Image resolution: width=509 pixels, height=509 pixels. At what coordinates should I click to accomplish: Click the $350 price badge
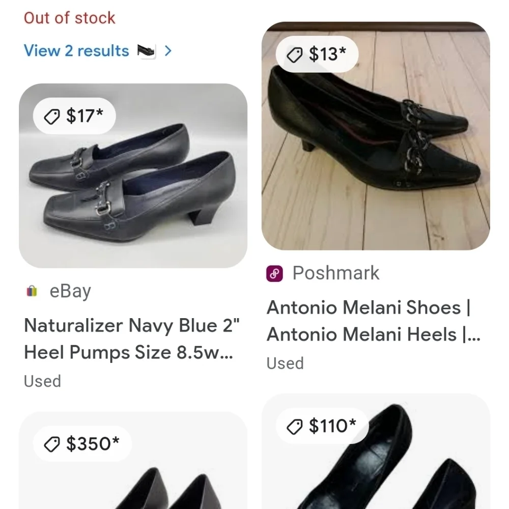coord(82,443)
